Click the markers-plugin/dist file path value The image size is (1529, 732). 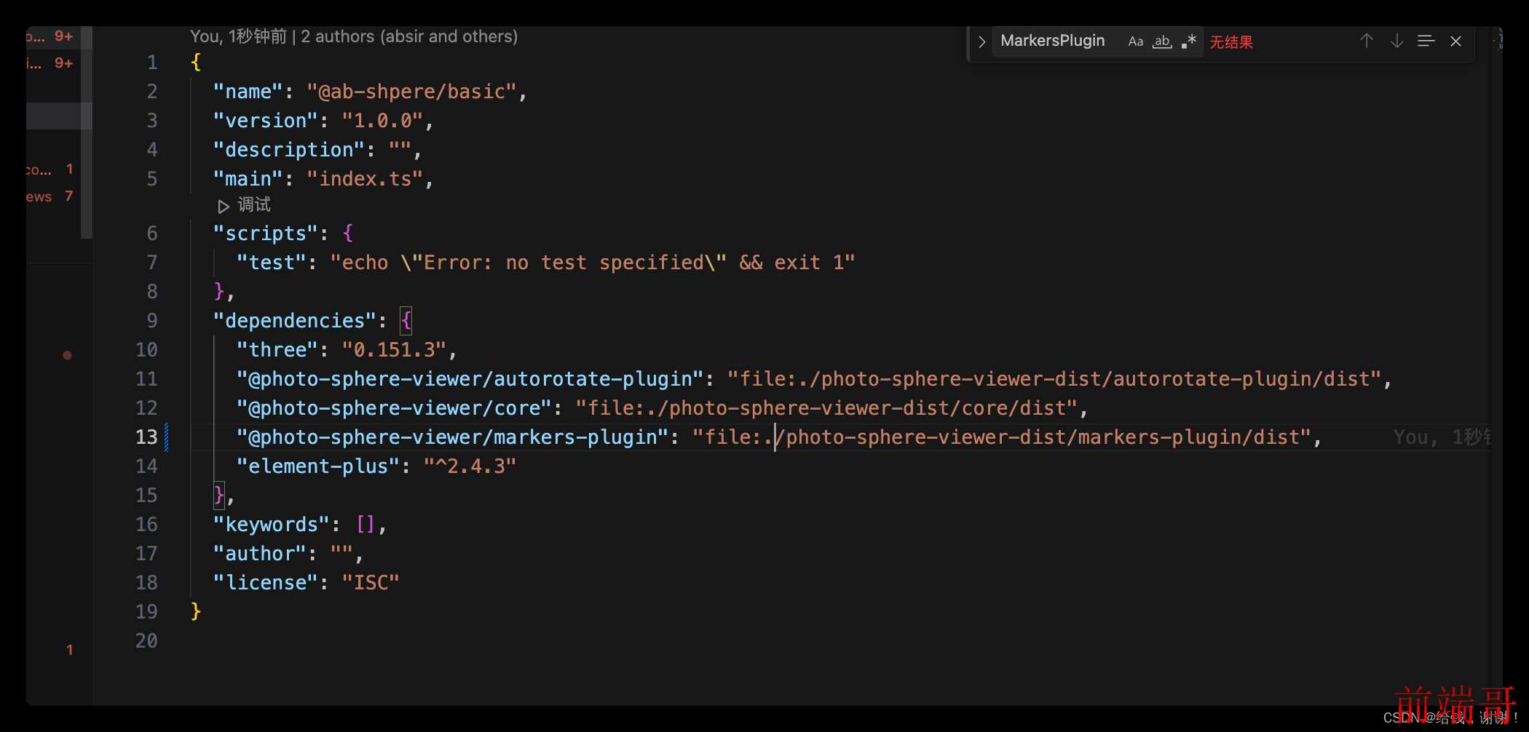[1002, 437]
